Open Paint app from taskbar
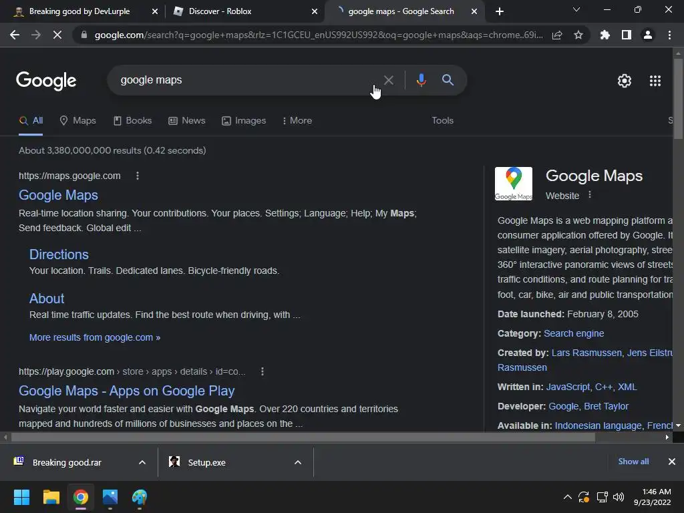The height and width of the screenshot is (513, 684). coord(140,497)
